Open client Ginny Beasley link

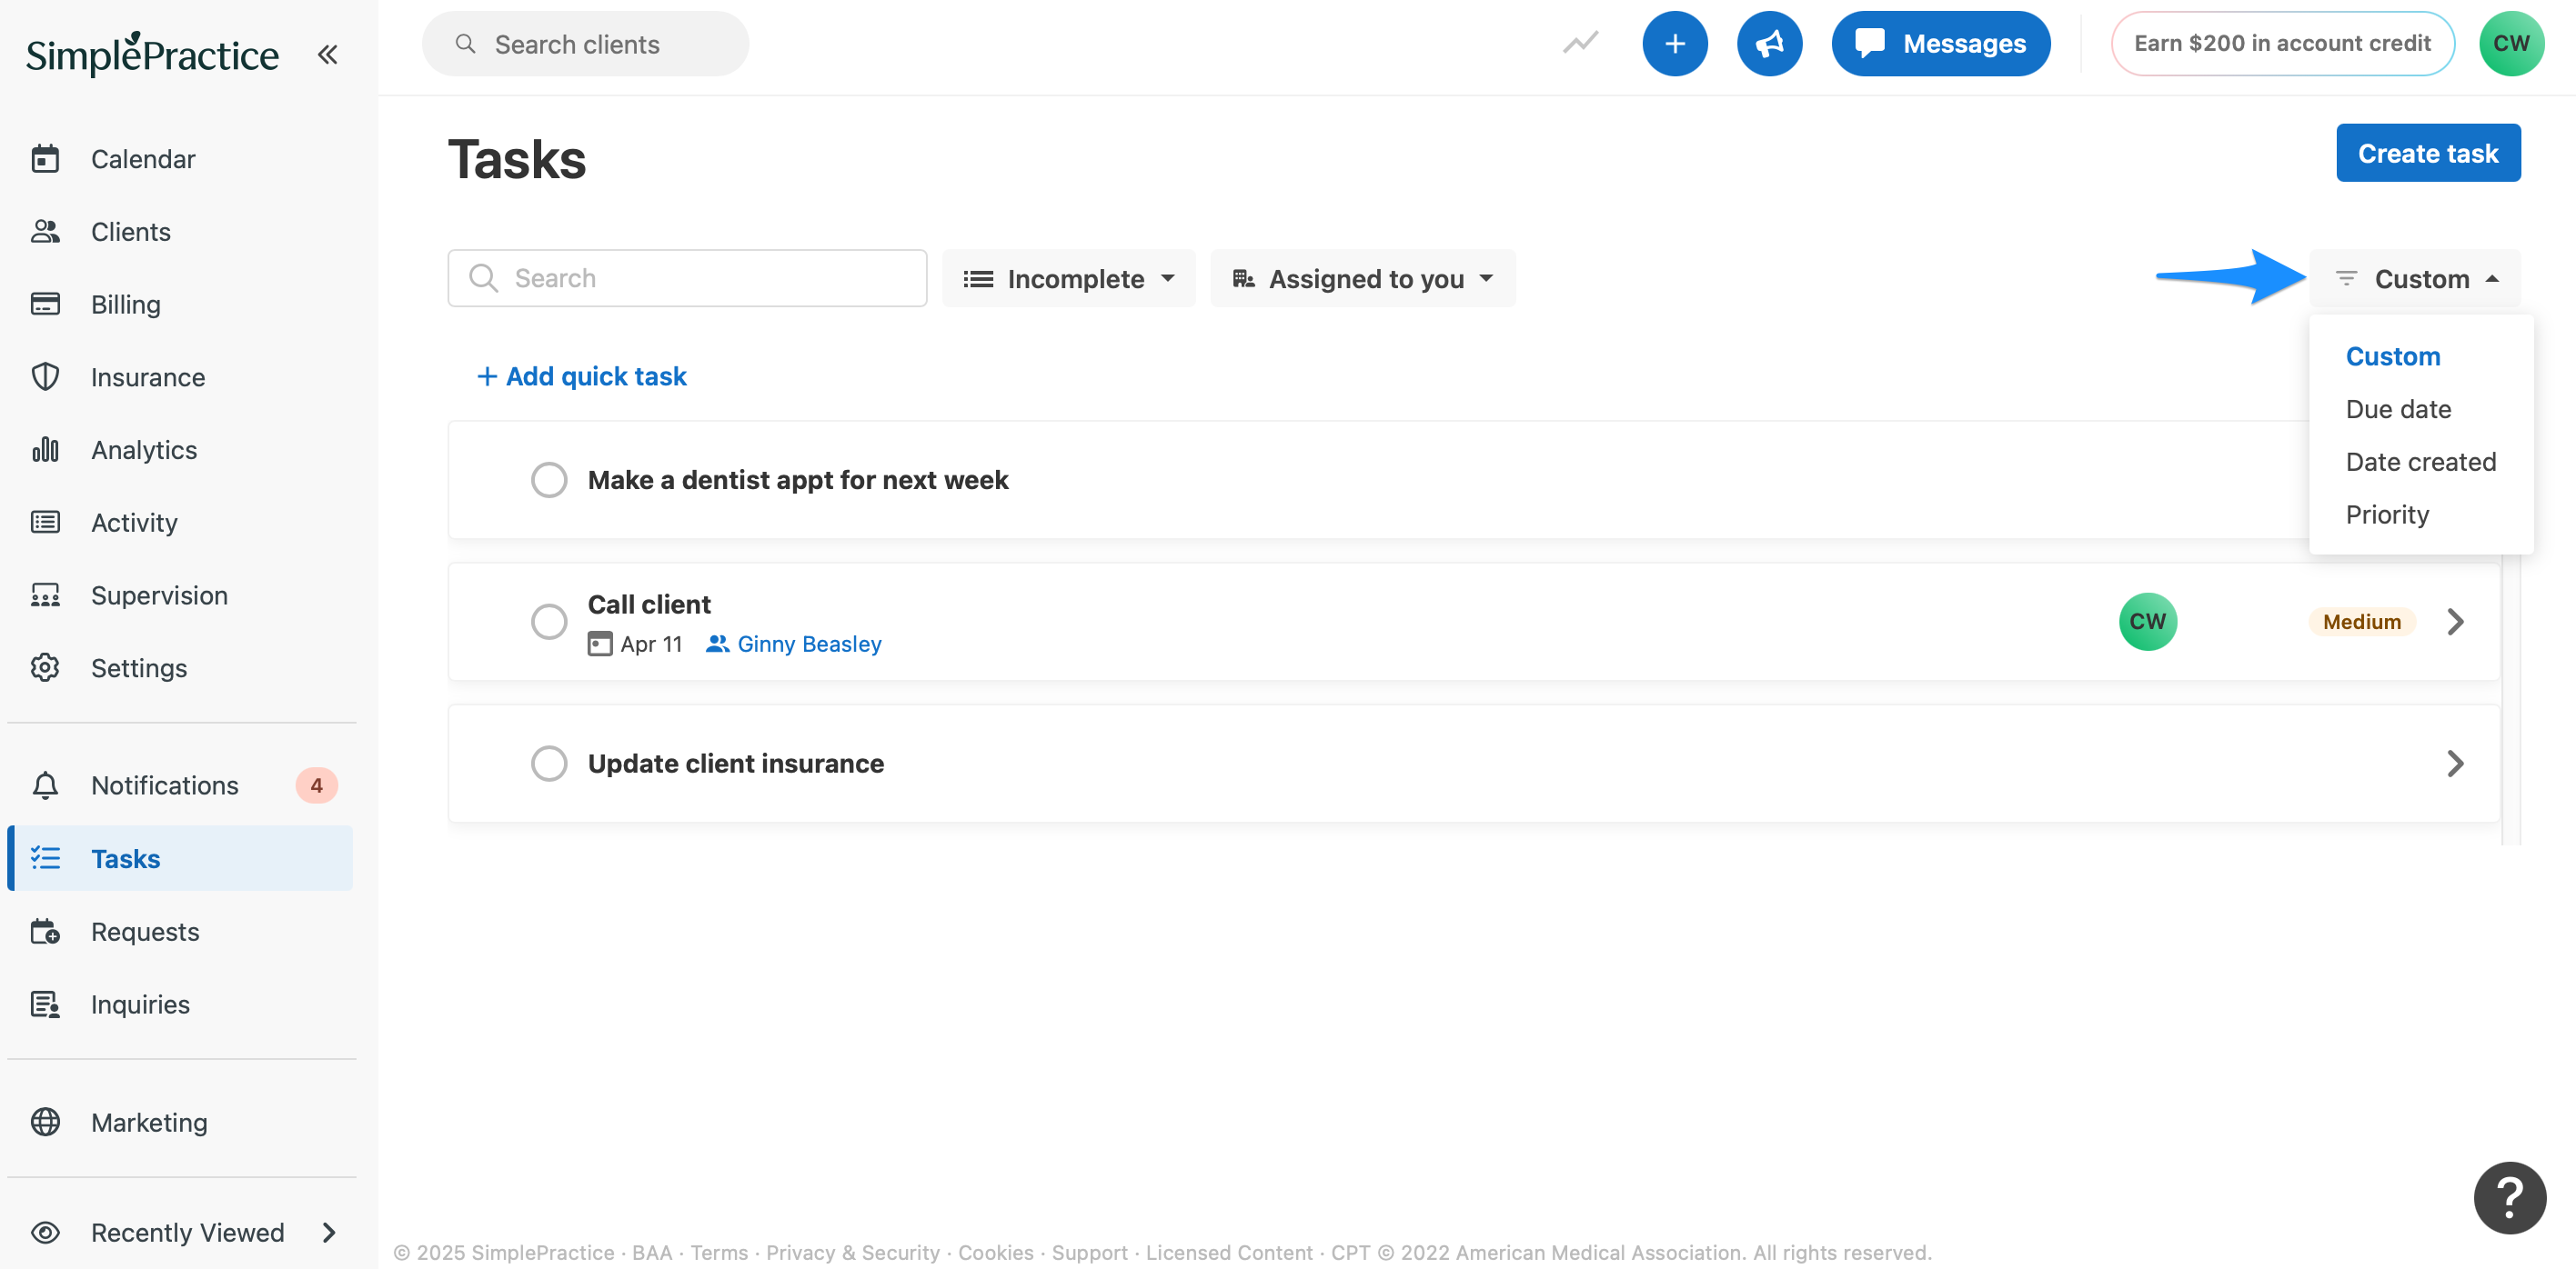(x=810, y=644)
